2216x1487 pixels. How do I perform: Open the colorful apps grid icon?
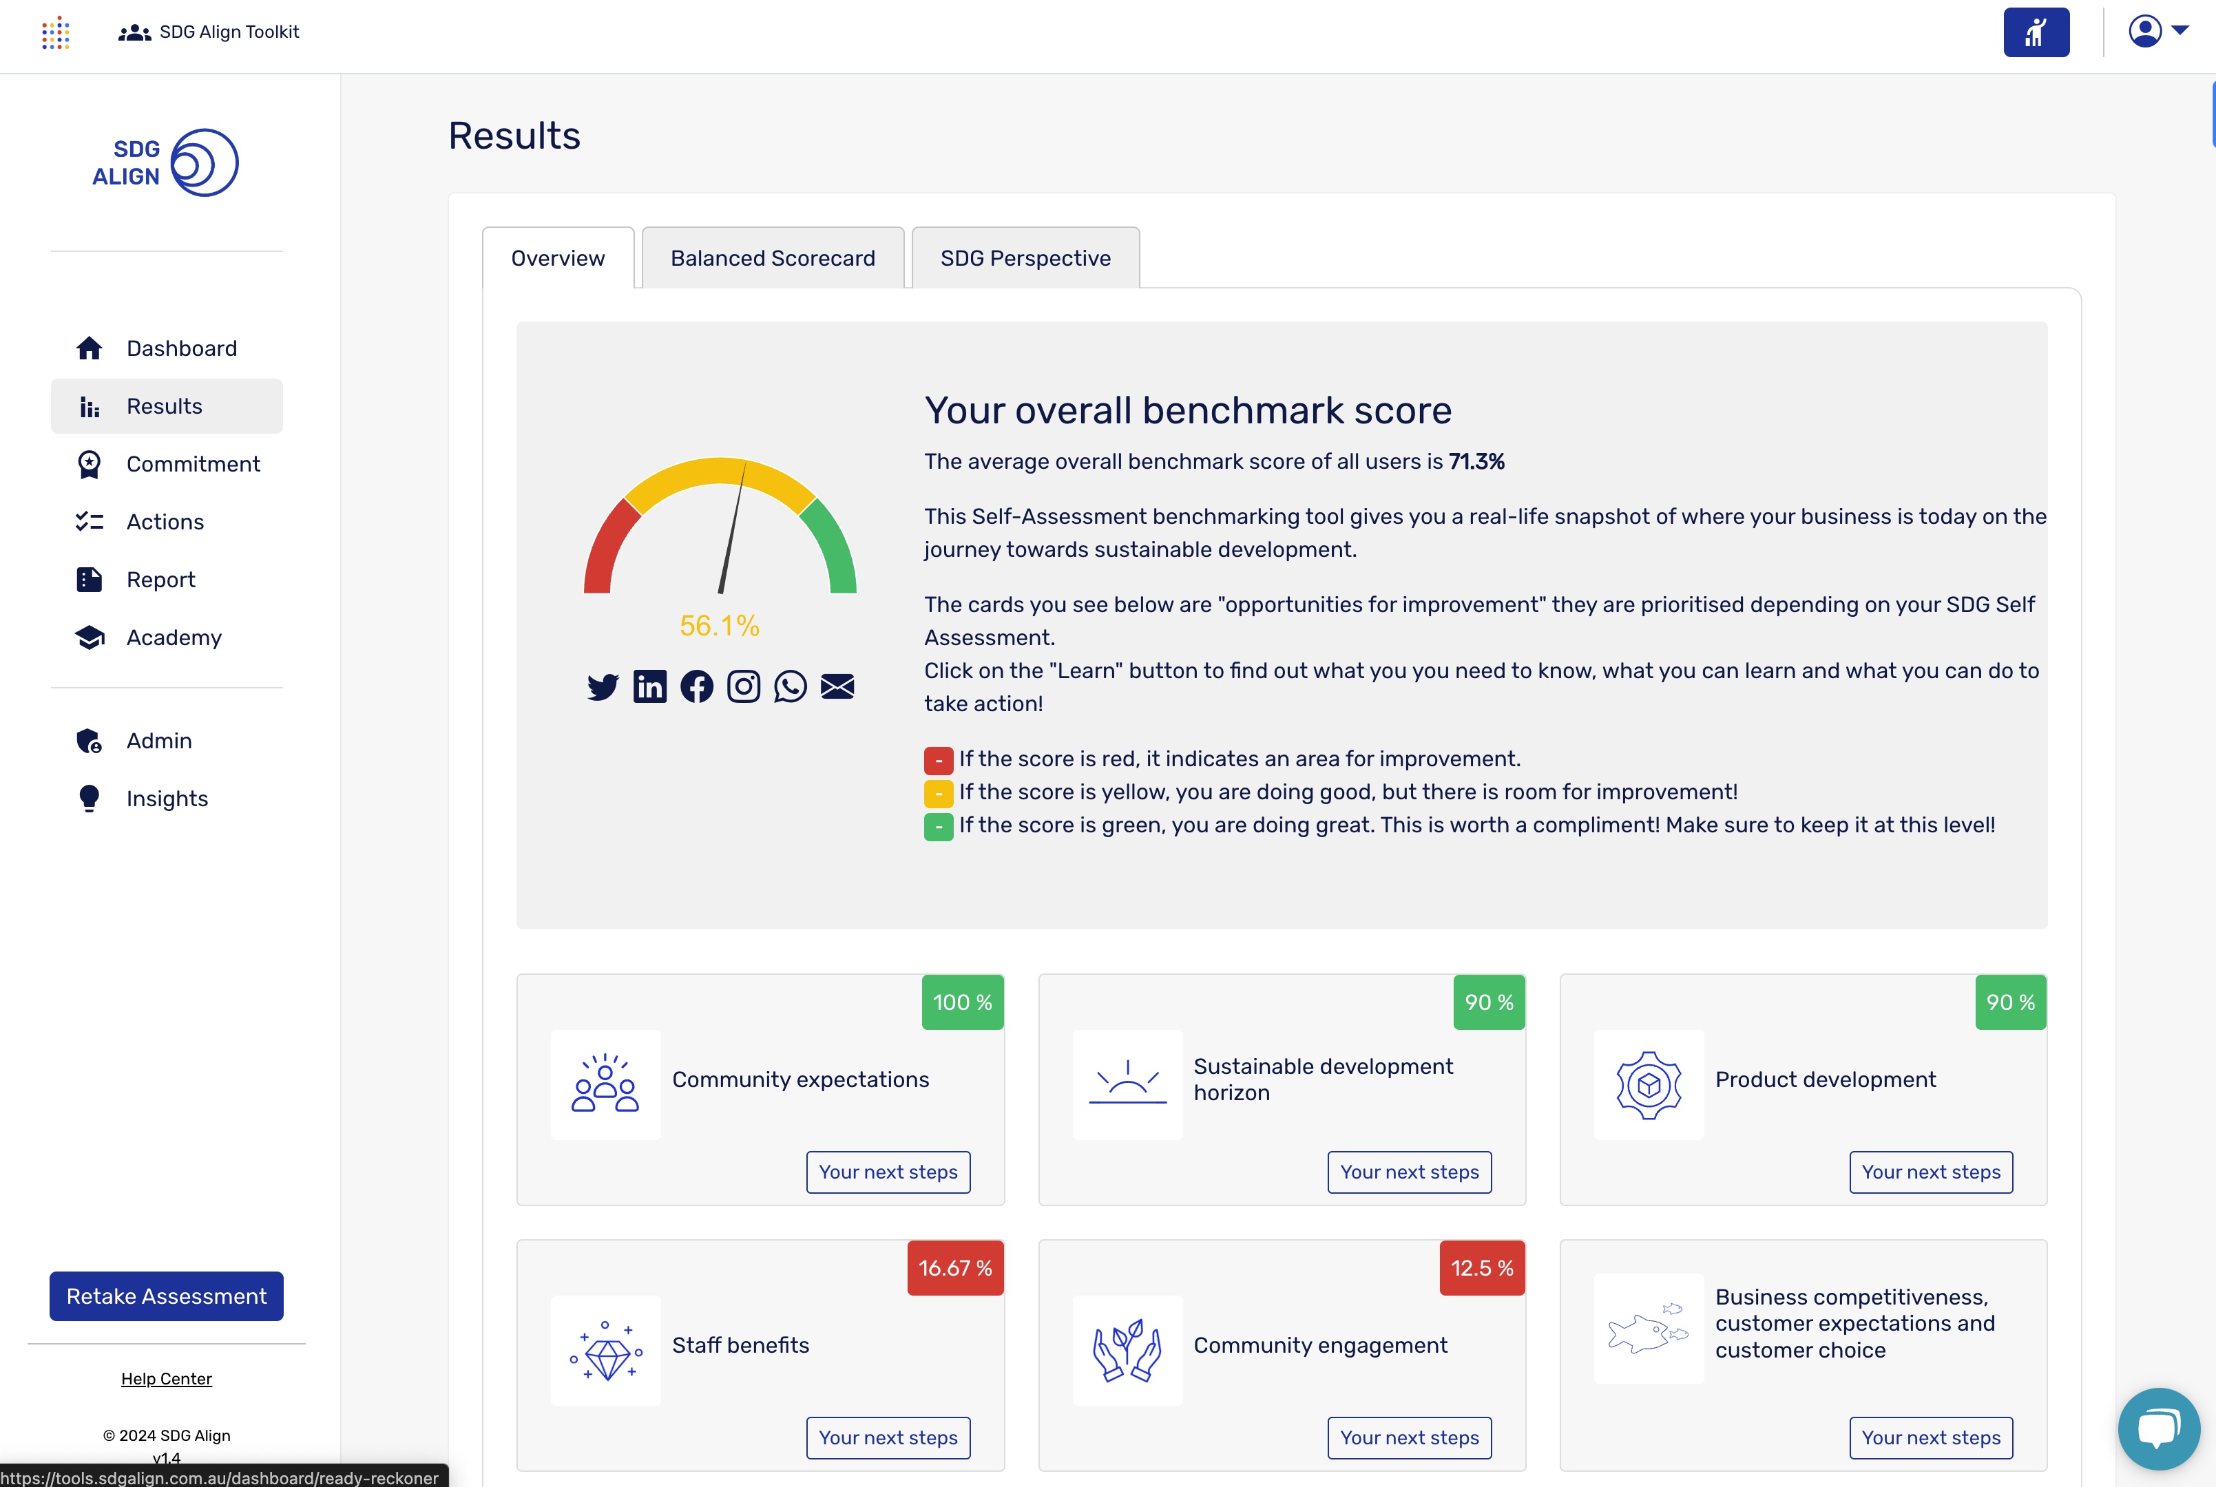coord(55,32)
